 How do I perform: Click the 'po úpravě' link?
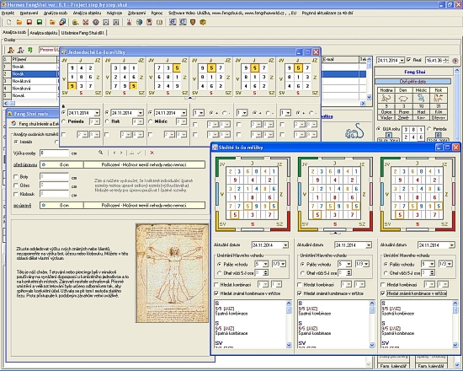click(x=22, y=206)
